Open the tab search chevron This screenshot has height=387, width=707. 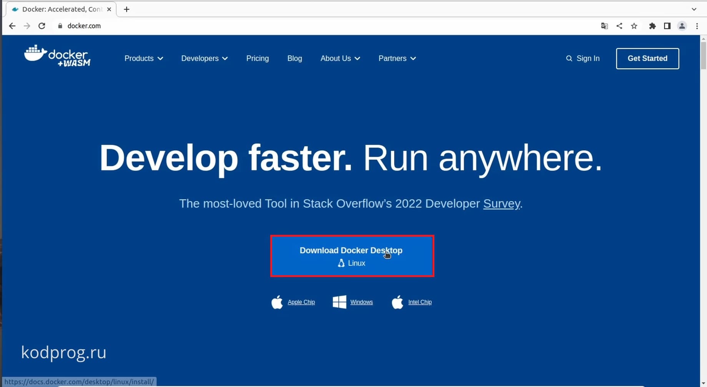point(694,9)
